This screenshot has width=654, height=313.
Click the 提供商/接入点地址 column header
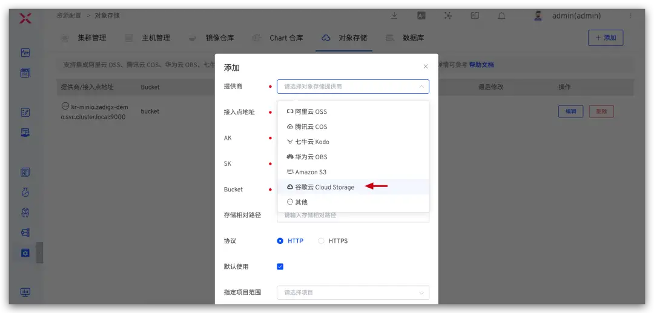pyautogui.click(x=87, y=87)
